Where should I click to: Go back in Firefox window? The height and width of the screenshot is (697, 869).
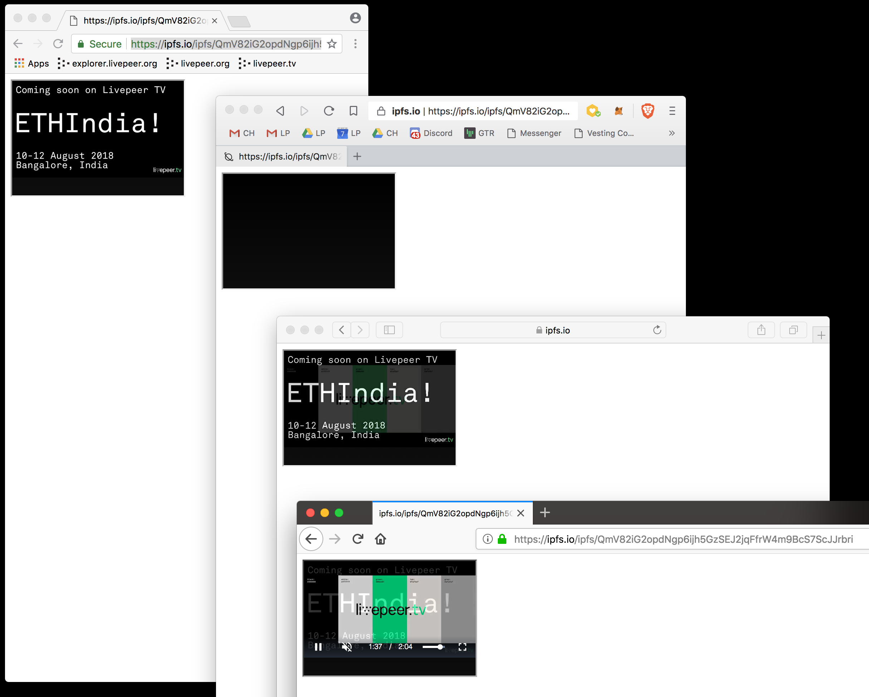311,539
